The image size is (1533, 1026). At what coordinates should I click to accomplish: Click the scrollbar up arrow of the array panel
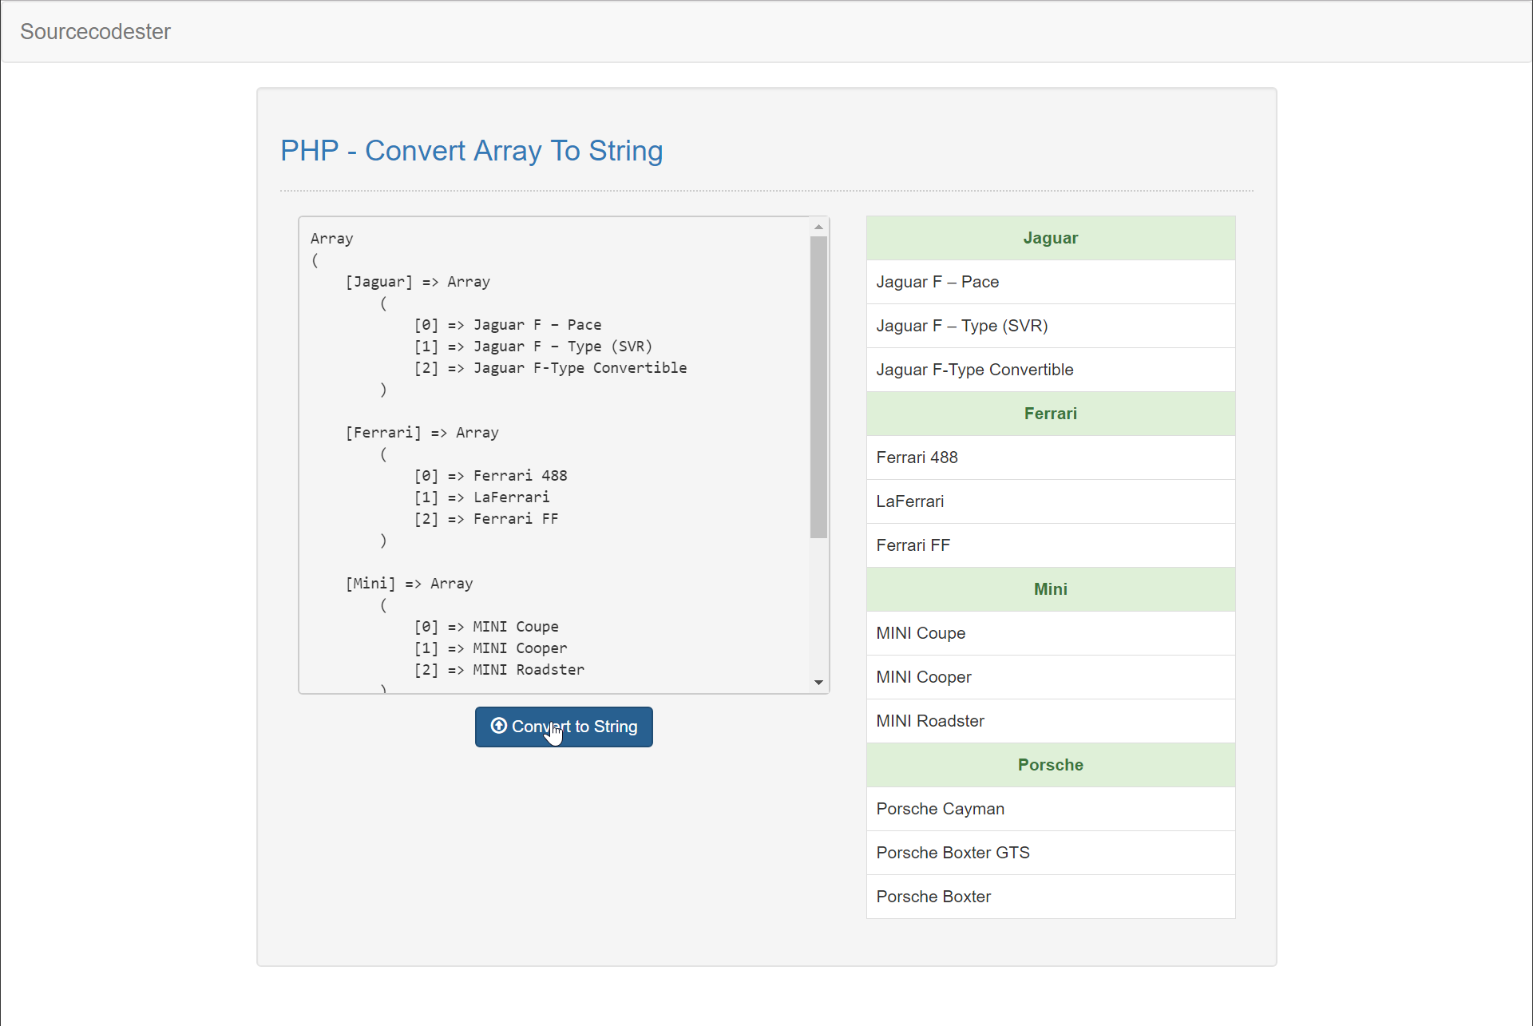coord(818,226)
